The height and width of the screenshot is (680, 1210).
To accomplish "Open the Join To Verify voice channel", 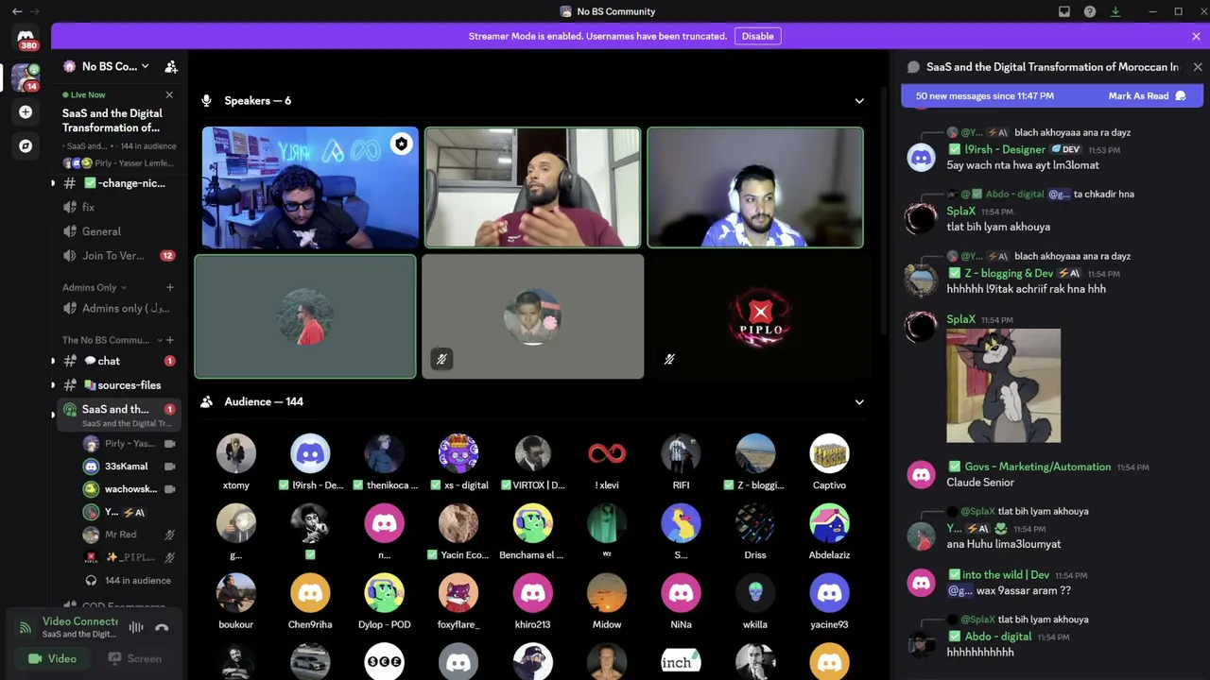I will (x=119, y=256).
